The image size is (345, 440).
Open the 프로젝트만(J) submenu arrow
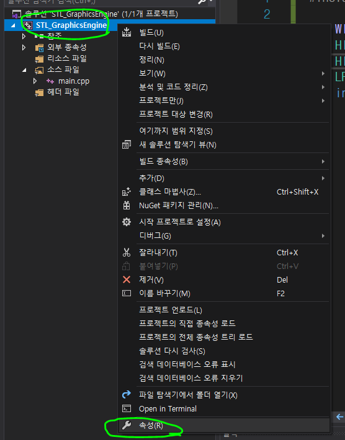[x=323, y=100]
